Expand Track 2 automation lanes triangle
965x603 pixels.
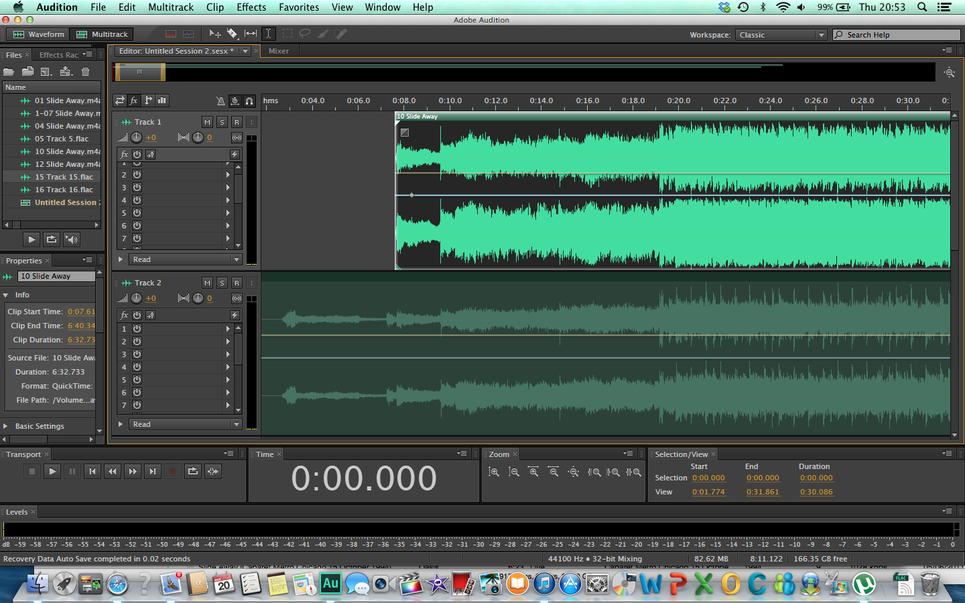pyautogui.click(x=121, y=424)
